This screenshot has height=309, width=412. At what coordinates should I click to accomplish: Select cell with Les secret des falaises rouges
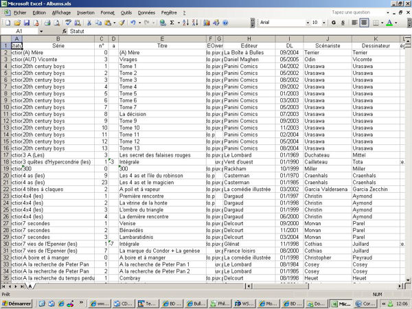[x=162, y=155]
